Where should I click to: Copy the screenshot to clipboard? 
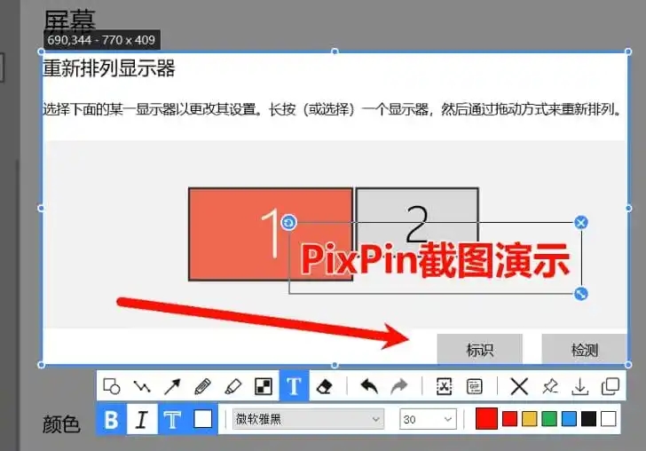pyautogui.click(x=611, y=386)
